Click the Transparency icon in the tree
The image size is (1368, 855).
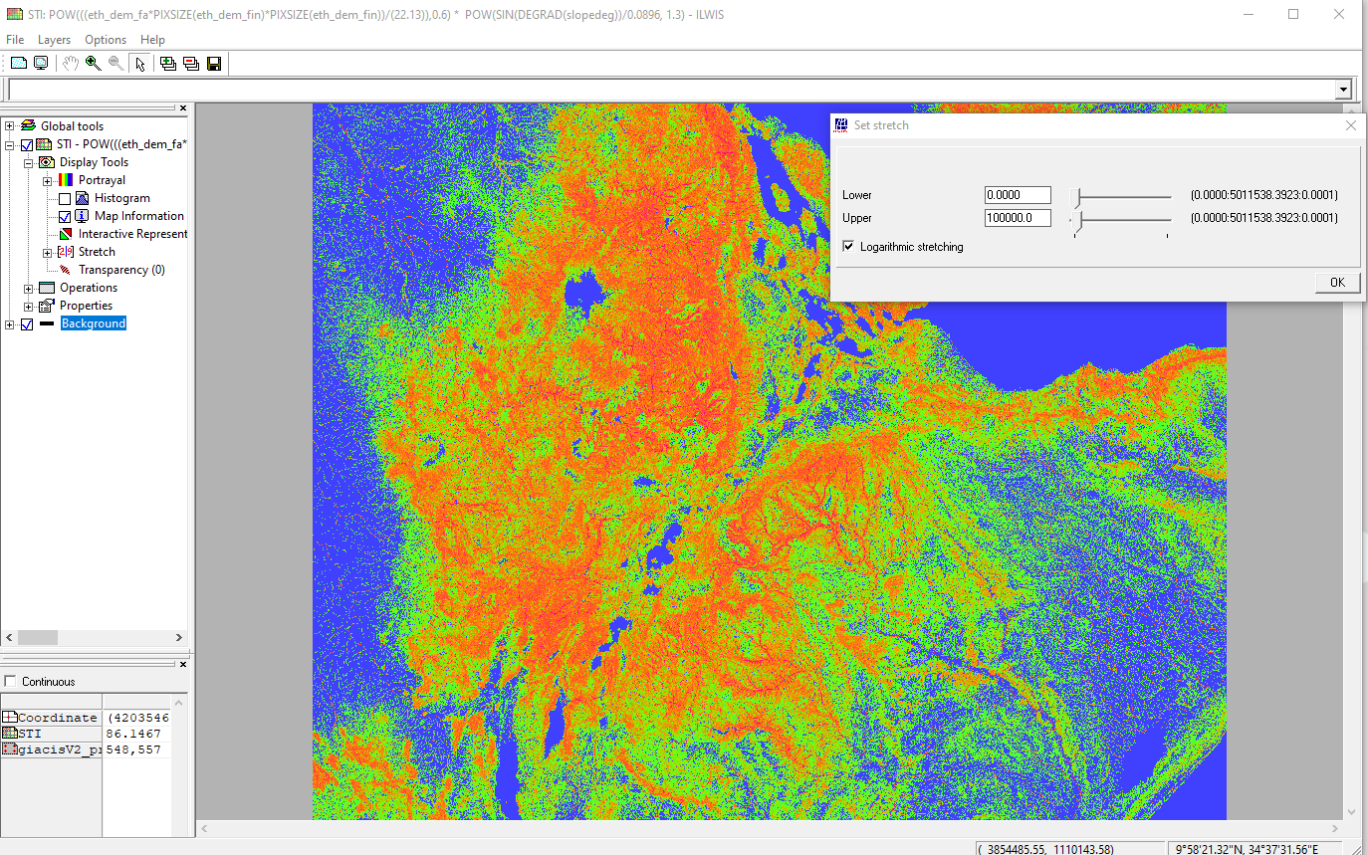click(65, 270)
